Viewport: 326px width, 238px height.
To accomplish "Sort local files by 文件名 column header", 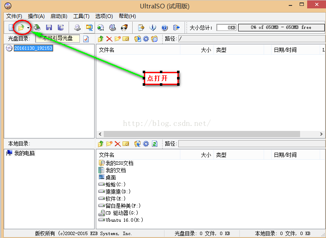I will (x=138, y=155).
